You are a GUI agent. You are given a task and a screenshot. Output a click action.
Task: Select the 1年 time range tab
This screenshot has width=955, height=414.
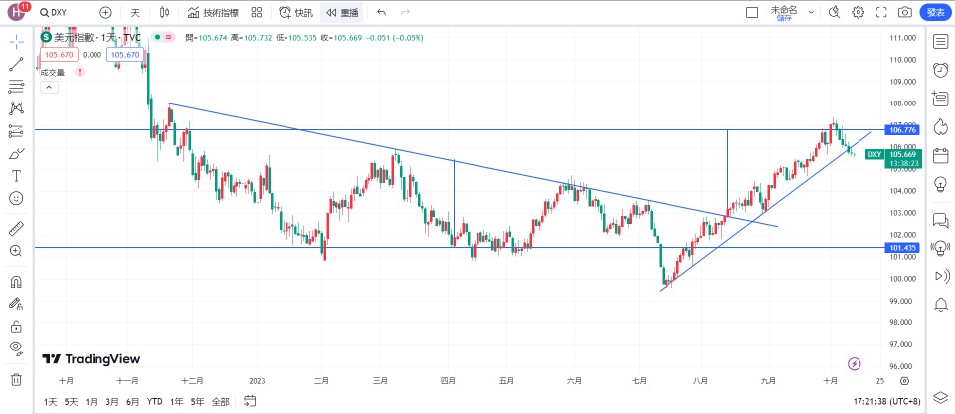pos(177,401)
